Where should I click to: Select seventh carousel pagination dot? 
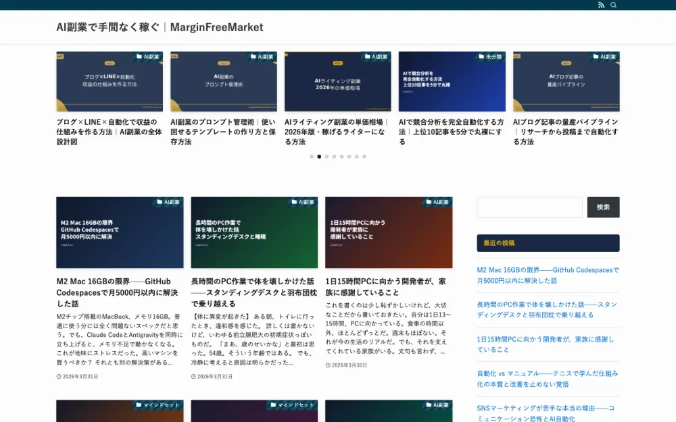[356, 157]
